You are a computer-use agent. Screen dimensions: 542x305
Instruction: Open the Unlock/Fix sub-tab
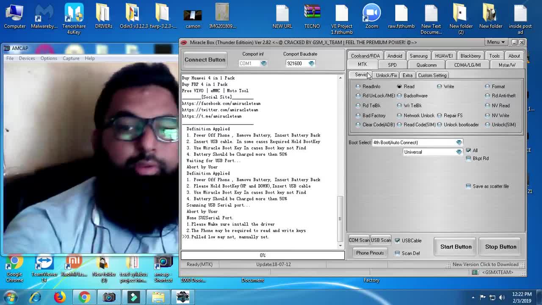[386, 75]
